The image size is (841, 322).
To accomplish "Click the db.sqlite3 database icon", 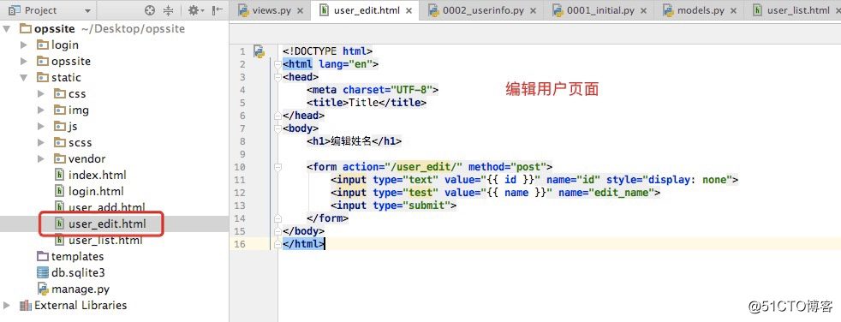I will coord(43,272).
